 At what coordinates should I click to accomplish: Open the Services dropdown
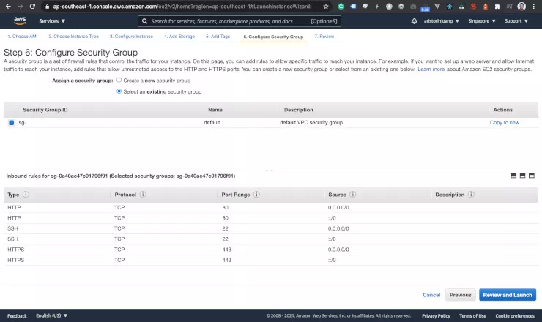pyautogui.click(x=52, y=21)
